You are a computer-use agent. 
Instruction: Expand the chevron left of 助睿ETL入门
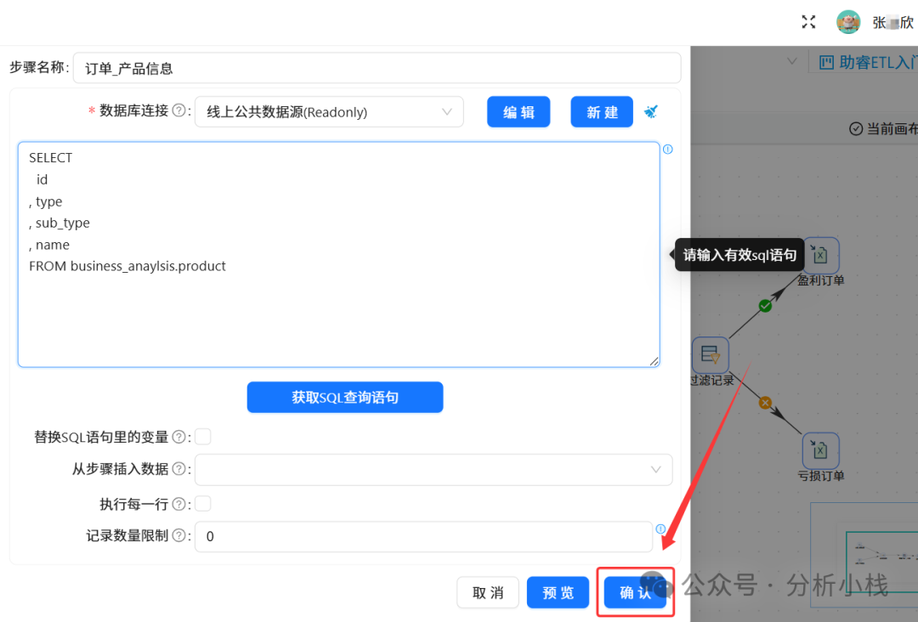pyautogui.click(x=791, y=61)
